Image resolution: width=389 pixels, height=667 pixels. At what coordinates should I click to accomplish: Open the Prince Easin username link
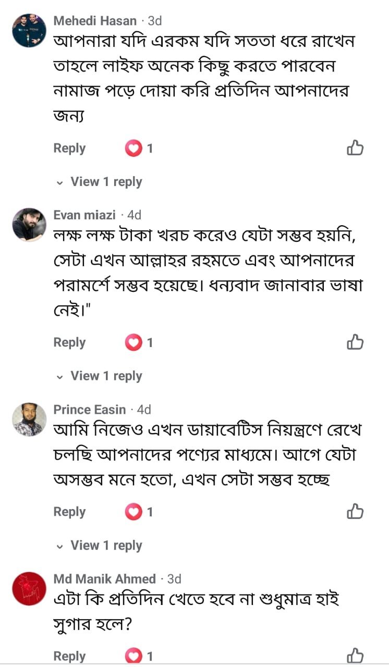click(90, 410)
